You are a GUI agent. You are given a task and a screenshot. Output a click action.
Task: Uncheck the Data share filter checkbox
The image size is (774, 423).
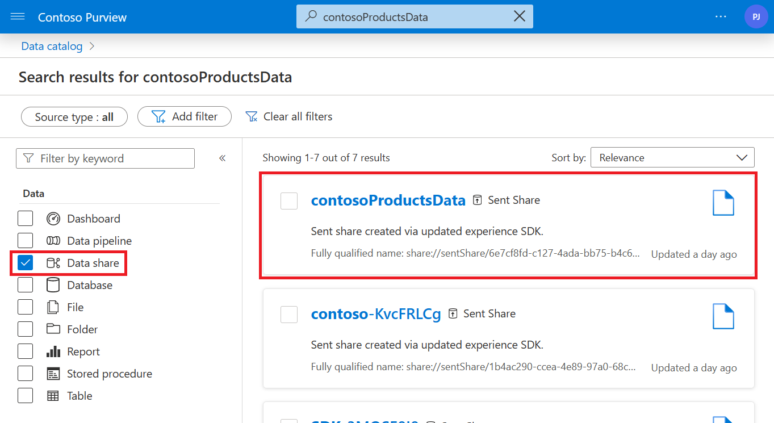pos(26,263)
